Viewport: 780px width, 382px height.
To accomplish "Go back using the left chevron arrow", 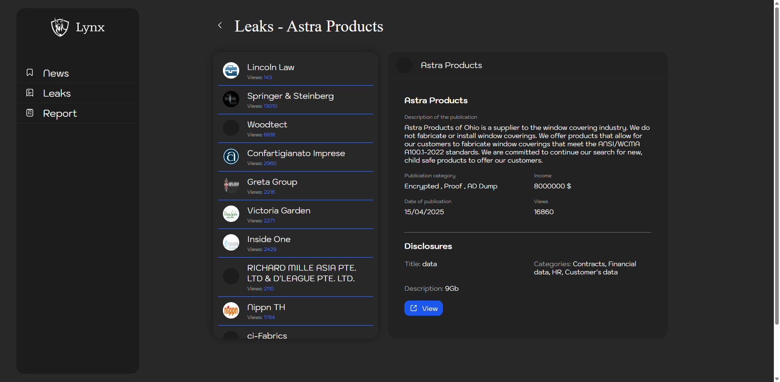I will coord(220,25).
